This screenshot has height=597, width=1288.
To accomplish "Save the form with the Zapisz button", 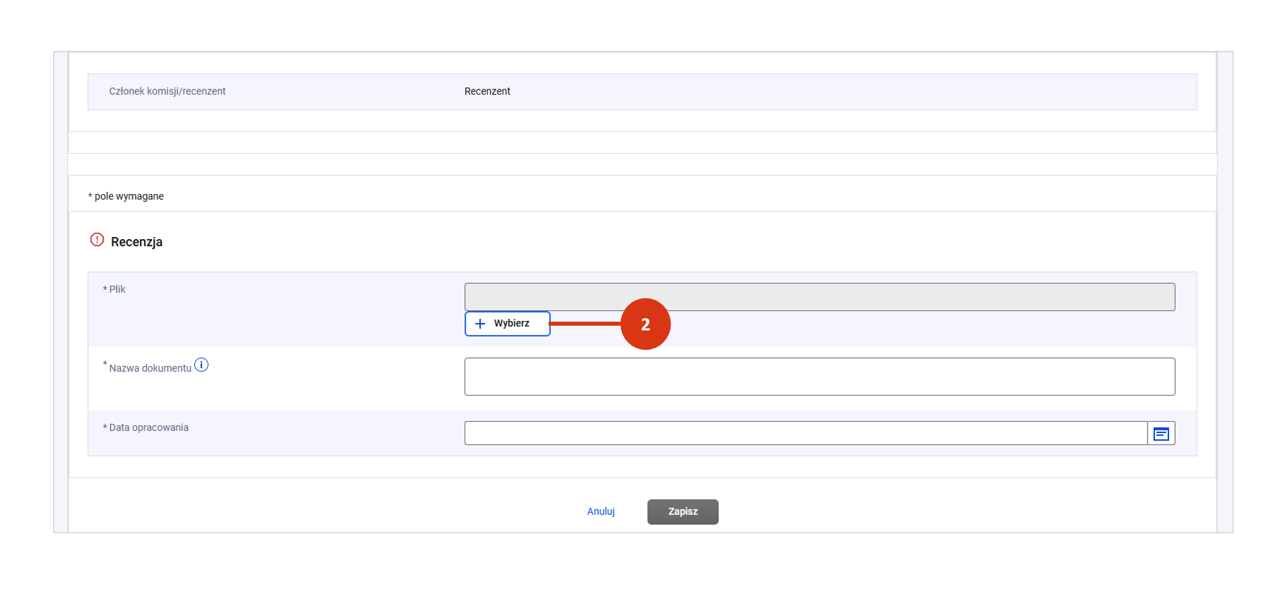I will coord(682,512).
